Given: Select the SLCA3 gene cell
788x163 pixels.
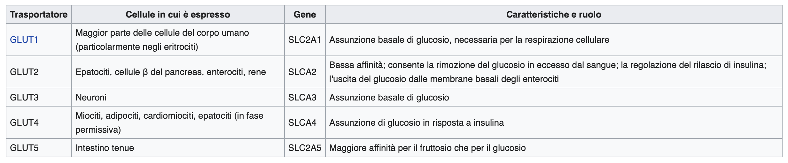Looking at the screenshot, I should coord(302,97).
